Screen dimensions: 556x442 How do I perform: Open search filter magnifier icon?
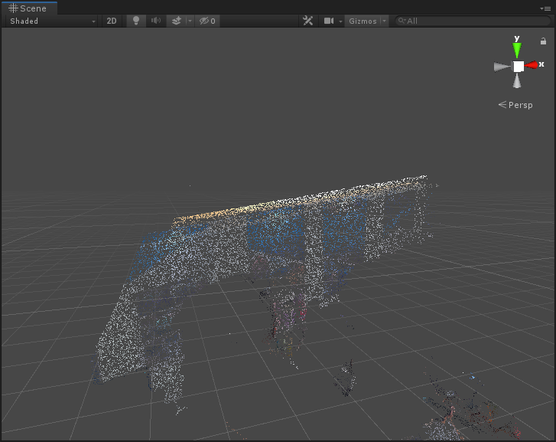click(402, 21)
